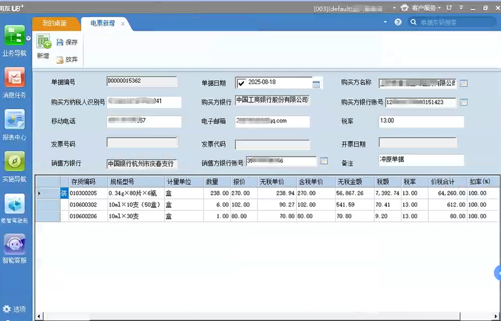Click the 无税金额 column header
This screenshot has width=501, height=321.
[x=354, y=182]
